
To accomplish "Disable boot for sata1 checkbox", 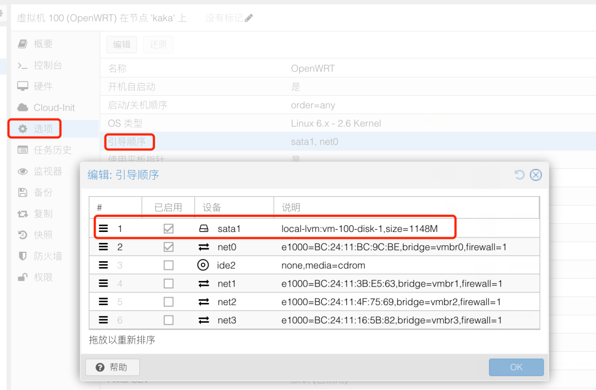I will (x=168, y=229).
